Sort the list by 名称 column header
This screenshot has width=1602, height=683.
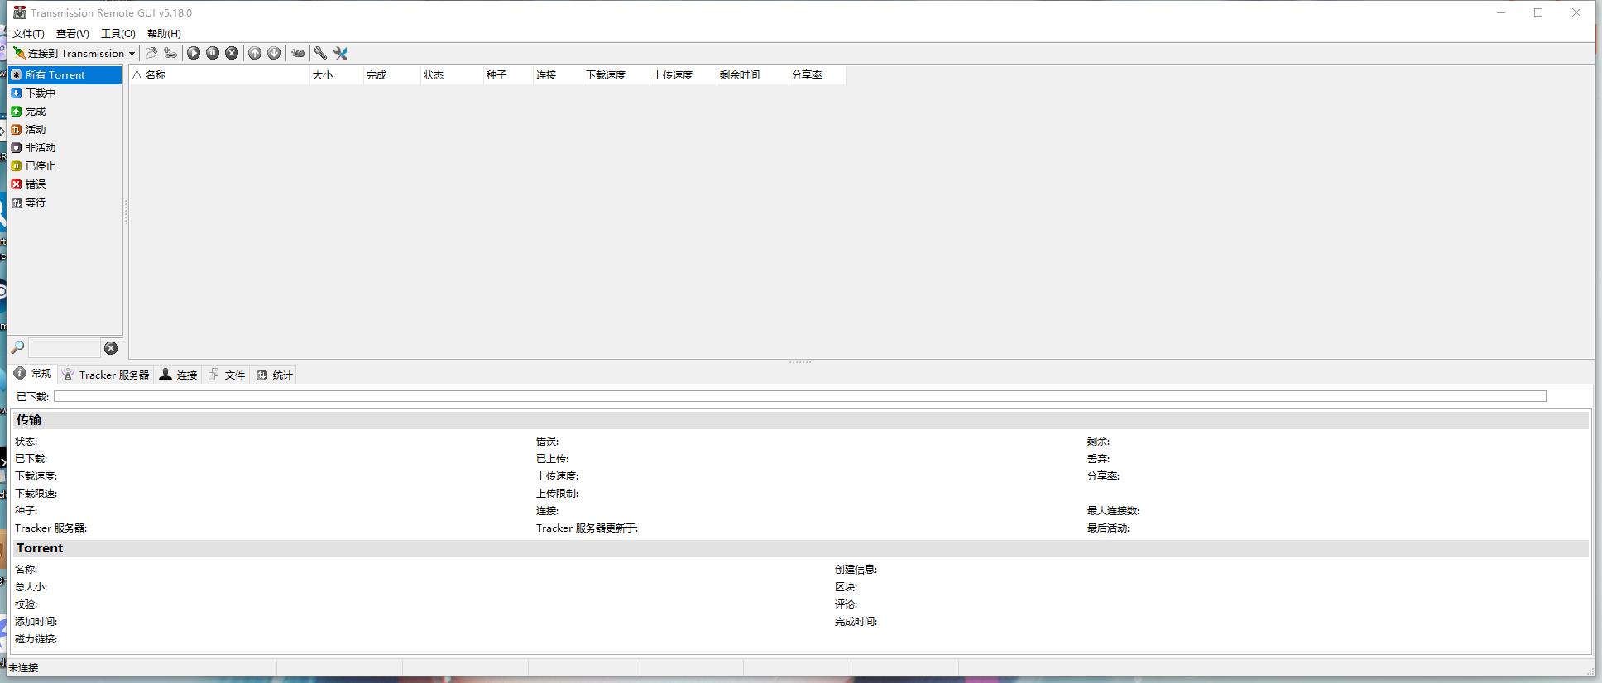[219, 74]
